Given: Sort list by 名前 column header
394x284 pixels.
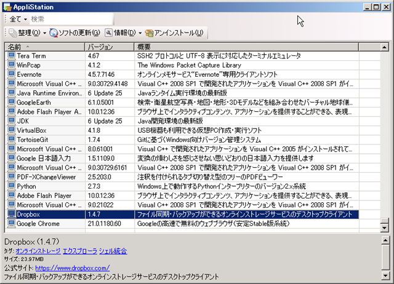Looking at the screenshot, I should click(43, 47).
